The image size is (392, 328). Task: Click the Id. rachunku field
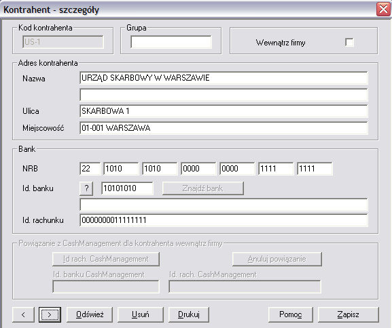click(x=224, y=220)
